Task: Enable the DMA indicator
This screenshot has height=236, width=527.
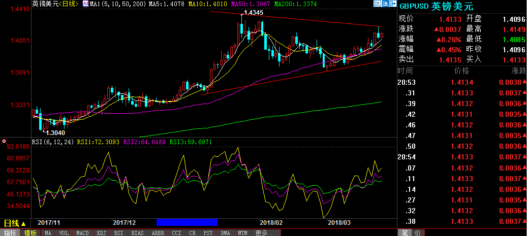Action: [225, 232]
